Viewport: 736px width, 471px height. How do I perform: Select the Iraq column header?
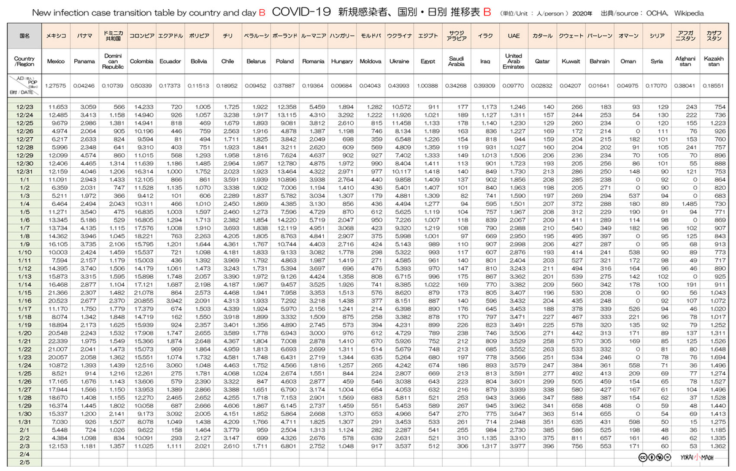(x=485, y=61)
